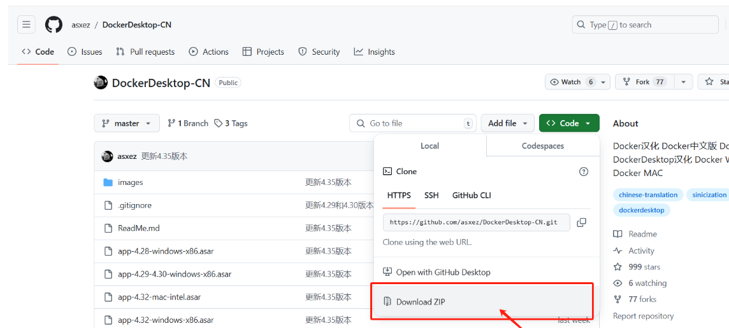Click commit message 更新4.29和4.30版本
This screenshot has width=729, height=328.
pos(340,205)
